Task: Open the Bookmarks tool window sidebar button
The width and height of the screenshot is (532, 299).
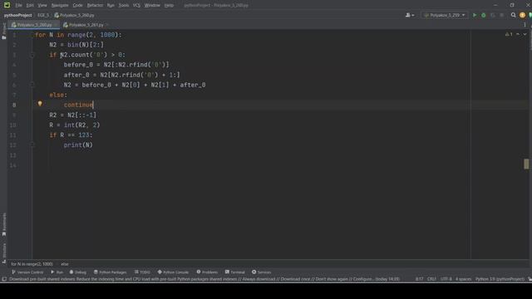Action: click(4, 224)
